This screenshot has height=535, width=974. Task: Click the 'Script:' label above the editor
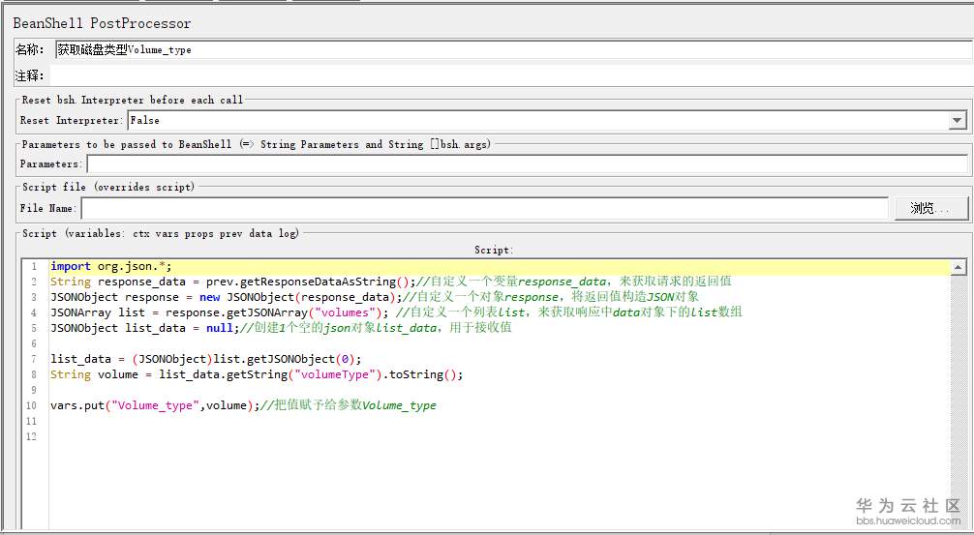point(494,251)
